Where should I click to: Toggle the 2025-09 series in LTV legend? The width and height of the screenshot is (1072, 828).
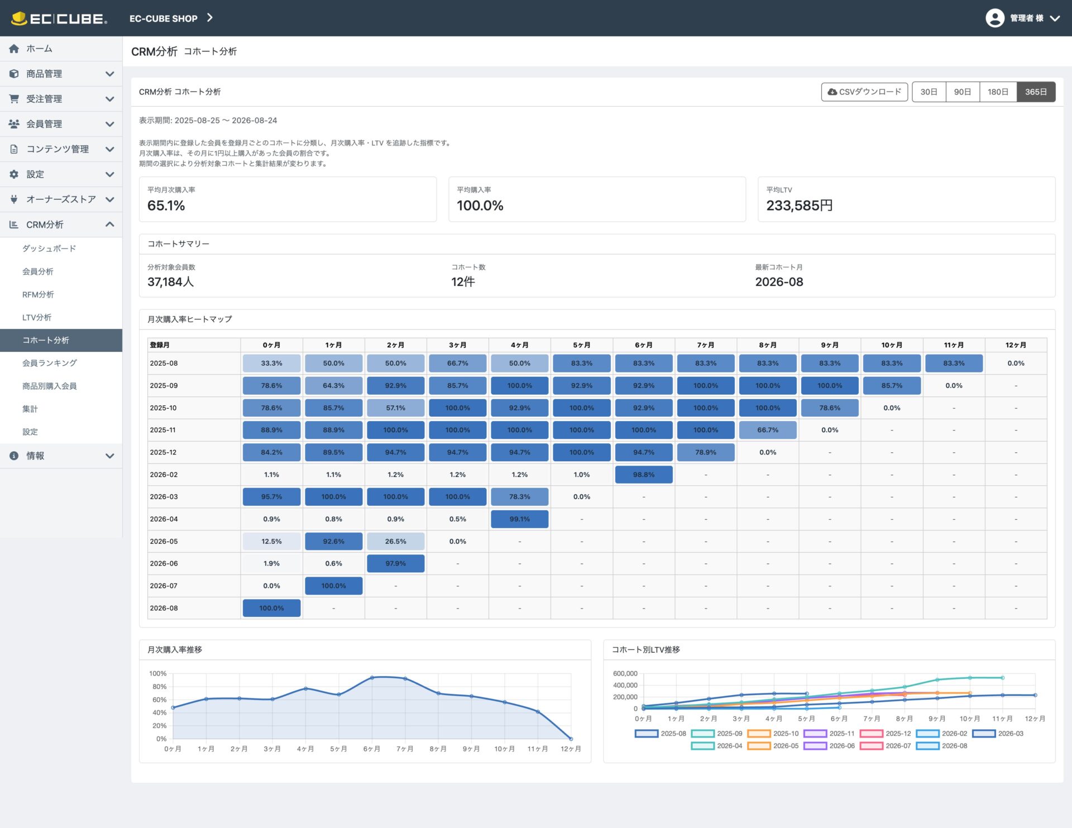pos(717,734)
